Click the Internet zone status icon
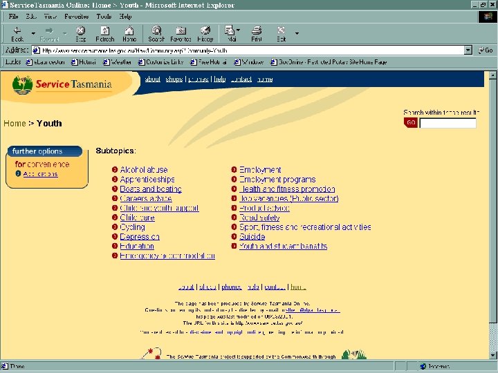Screen dimensions: 498x373 (x=423, y=366)
